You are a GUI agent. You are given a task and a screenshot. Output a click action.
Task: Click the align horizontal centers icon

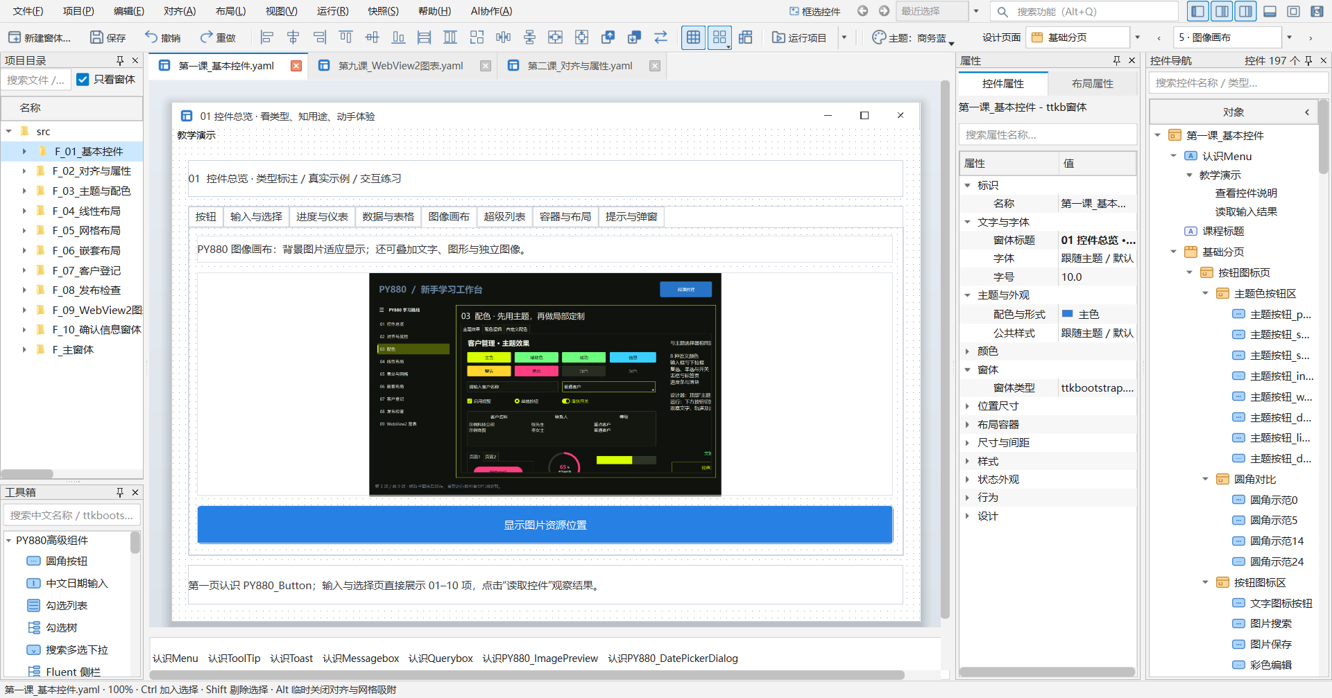pos(293,37)
